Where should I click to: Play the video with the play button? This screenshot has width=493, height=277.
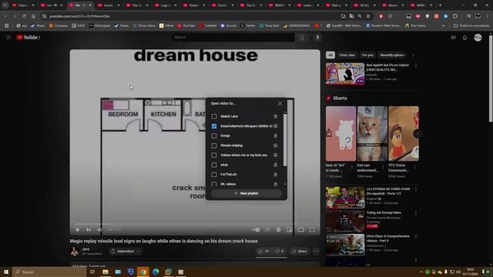pos(78,230)
